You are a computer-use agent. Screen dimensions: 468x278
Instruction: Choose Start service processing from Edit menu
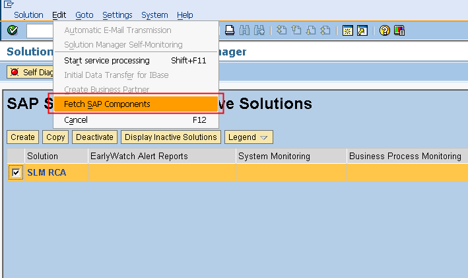click(x=106, y=60)
